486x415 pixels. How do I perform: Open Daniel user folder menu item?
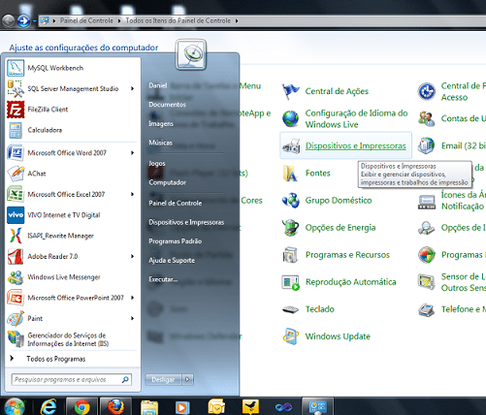point(158,85)
